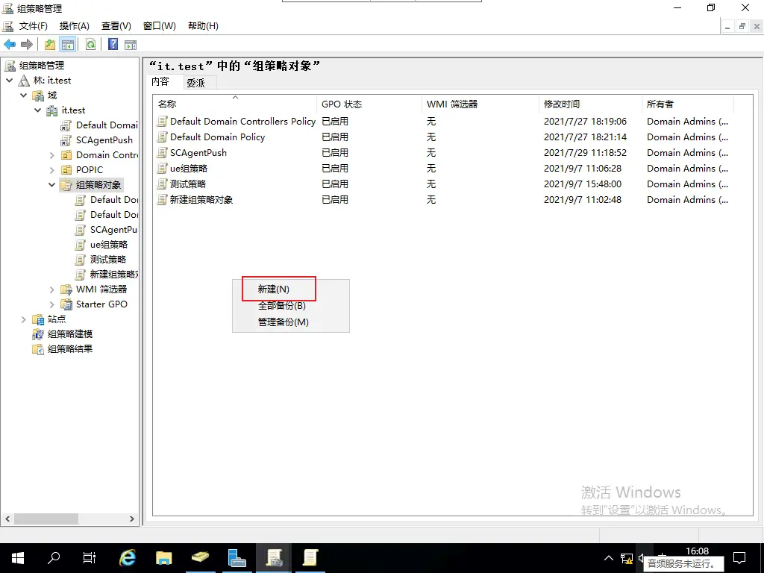Image resolution: width=764 pixels, height=573 pixels.
Task: Click the Show/Hide Action Pane toolbar icon
Action: pos(131,45)
